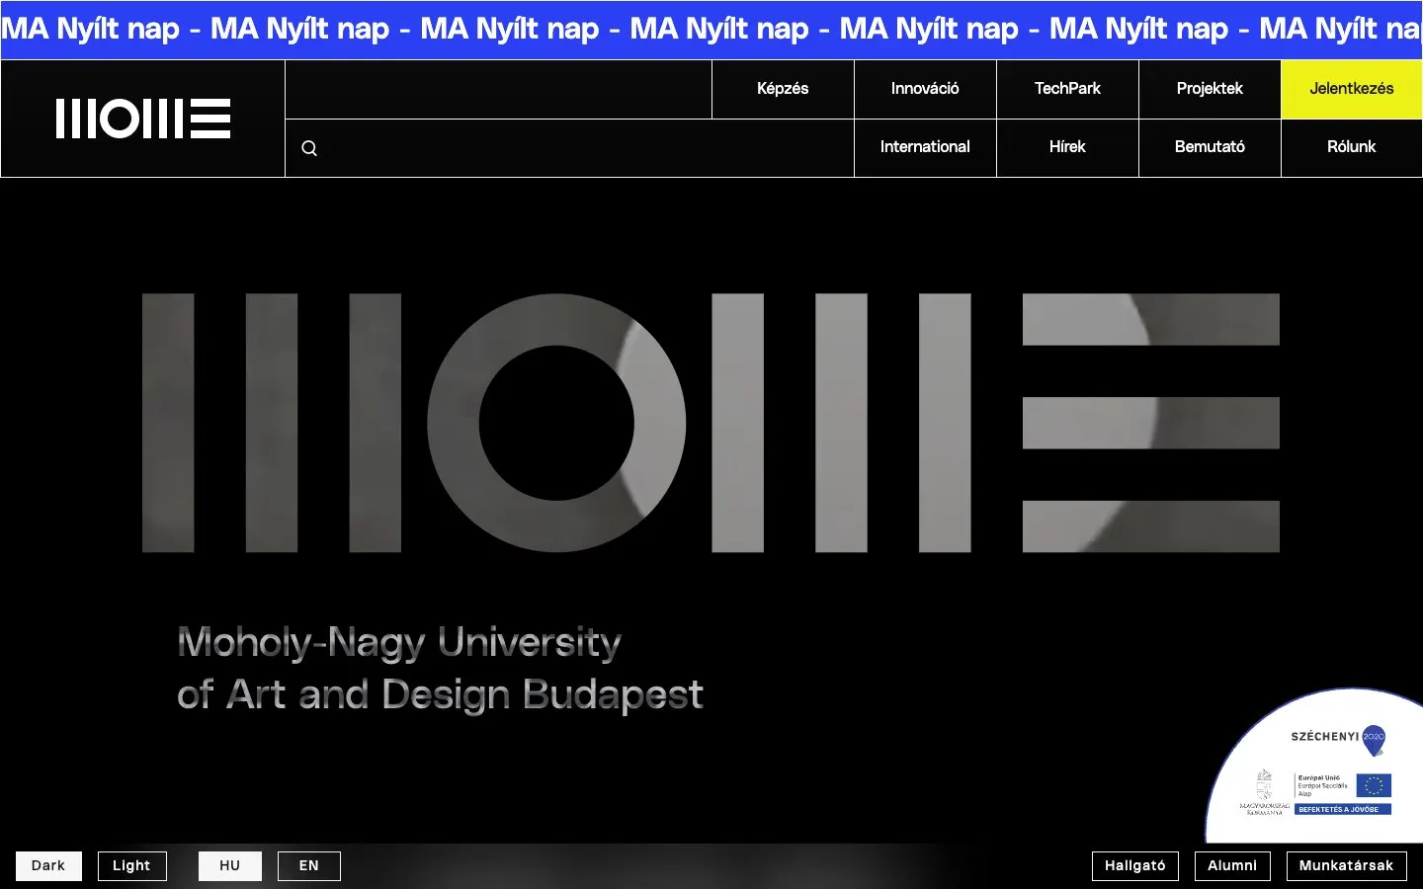This screenshot has width=1423, height=889.
Task: Go home via the MOME header logo
Action: (x=143, y=119)
